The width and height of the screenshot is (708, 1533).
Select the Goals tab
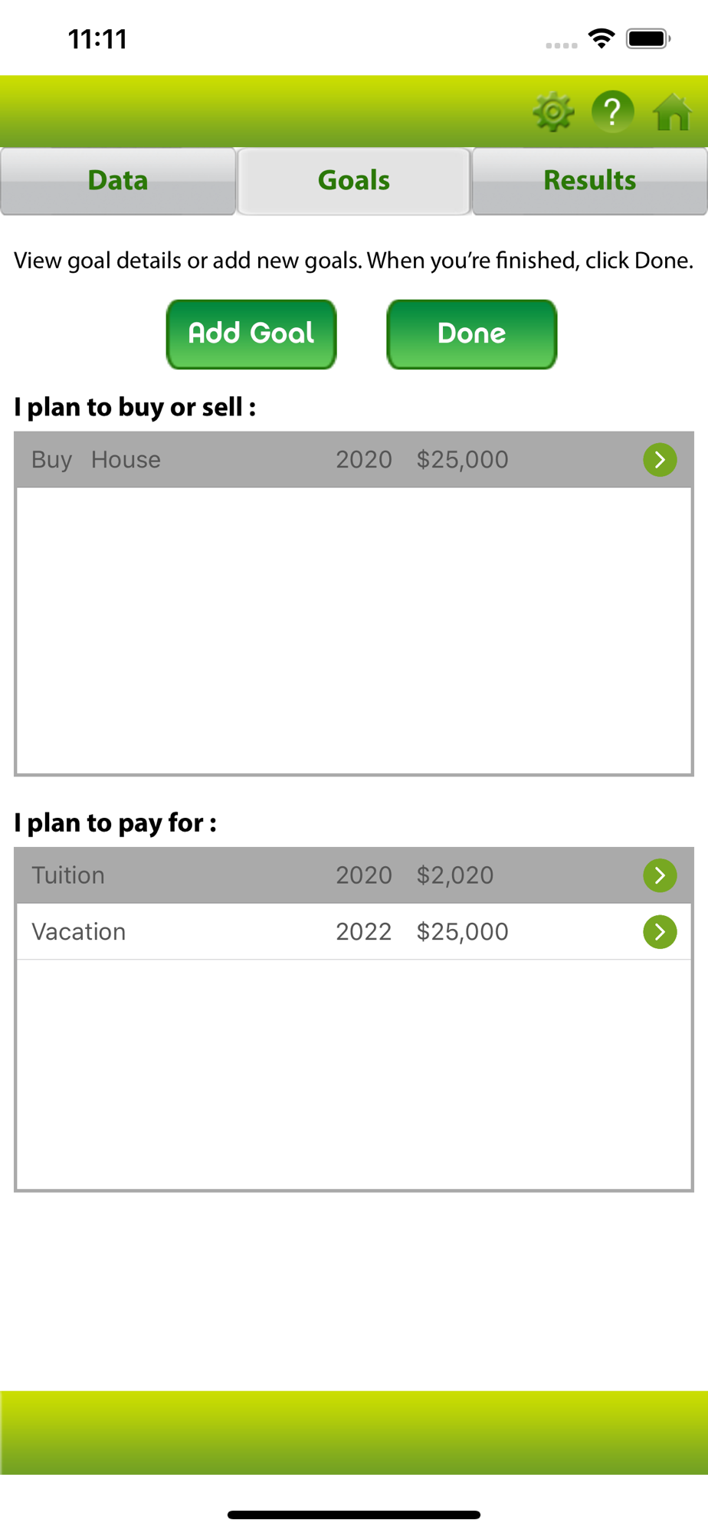click(x=354, y=181)
